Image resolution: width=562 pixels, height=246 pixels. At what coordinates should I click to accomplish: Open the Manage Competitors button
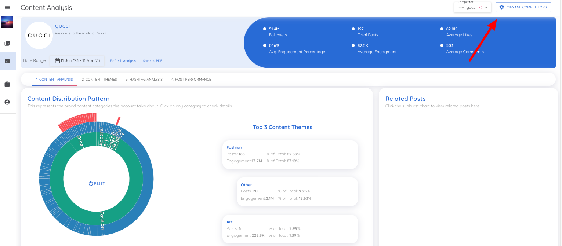[523, 7]
